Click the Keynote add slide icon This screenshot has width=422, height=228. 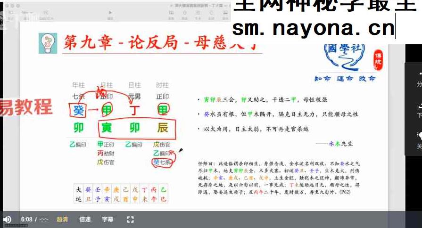click(46, 13)
